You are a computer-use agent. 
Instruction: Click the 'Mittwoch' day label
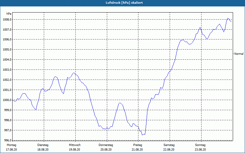point(75,145)
